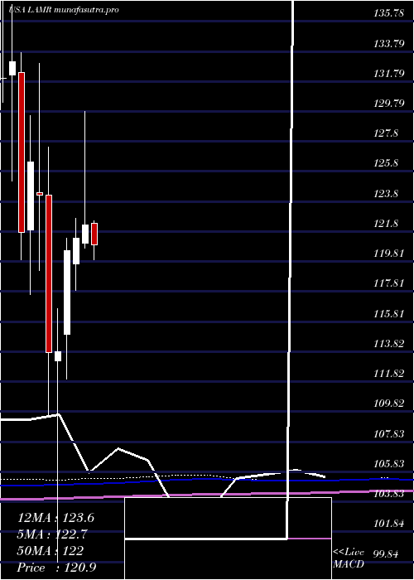Click the 123.8 price axis label
Screen dimensions: 414x580
tap(386, 193)
